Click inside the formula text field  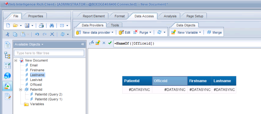[187, 44]
